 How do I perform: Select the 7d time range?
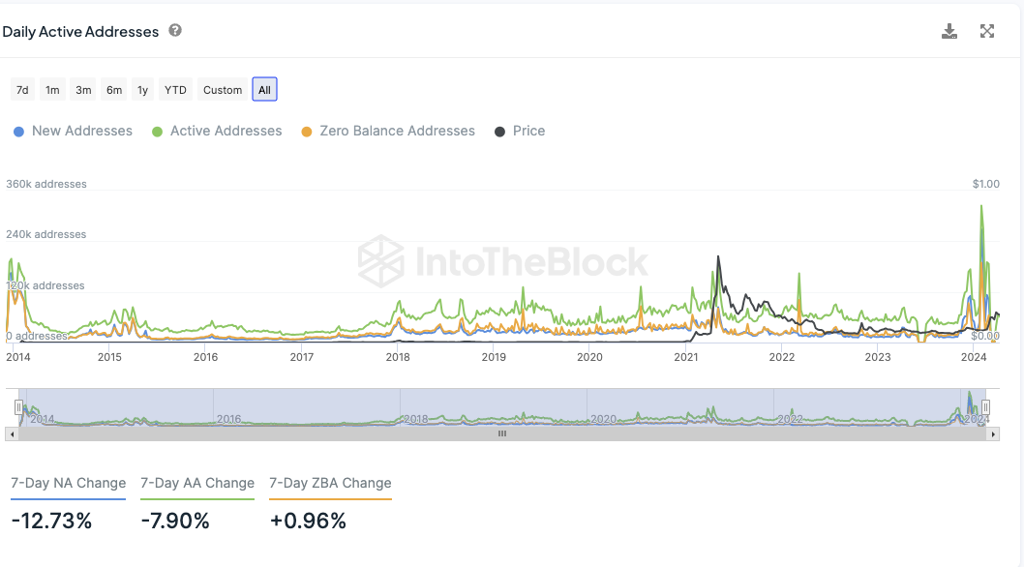(x=22, y=90)
